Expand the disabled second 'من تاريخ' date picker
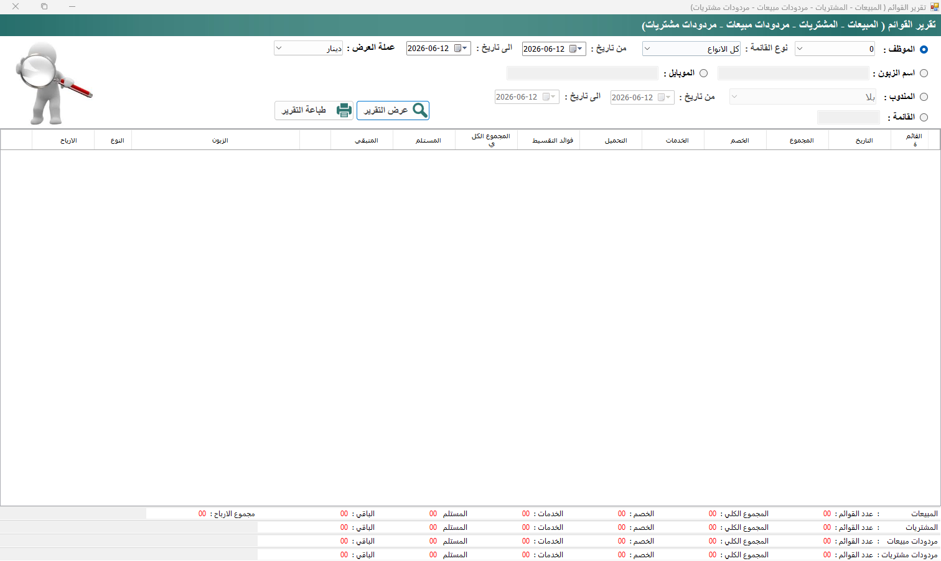The height and width of the screenshot is (561, 941). 669,97
